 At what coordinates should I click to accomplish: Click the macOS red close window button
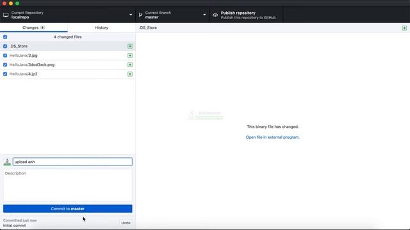click(x=4, y=3)
